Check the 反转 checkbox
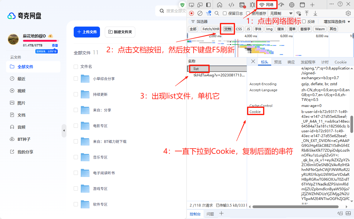354x219 pixels. coord(304,22)
